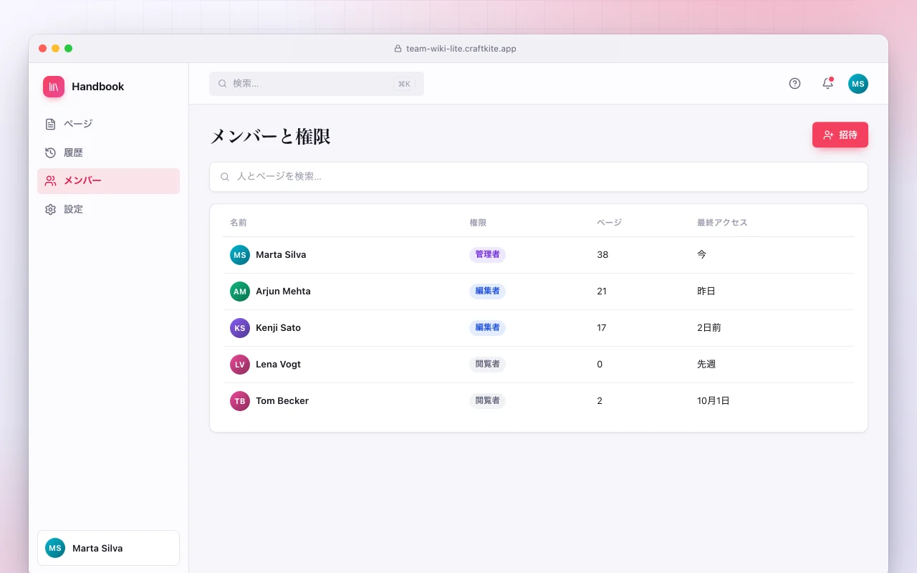The height and width of the screenshot is (573, 917).
Task: Click Marta Silva's avatar in table
Action: [240, 255]
